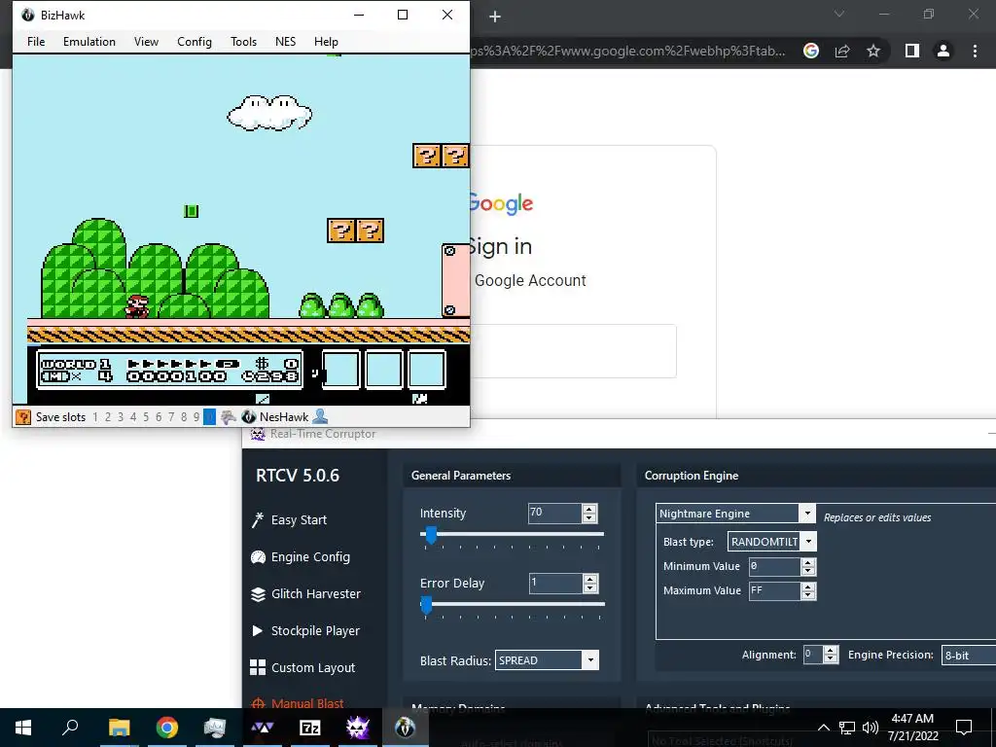
Task: Open the NES menu in BizHawk
Action: click(x=285, y=41)
